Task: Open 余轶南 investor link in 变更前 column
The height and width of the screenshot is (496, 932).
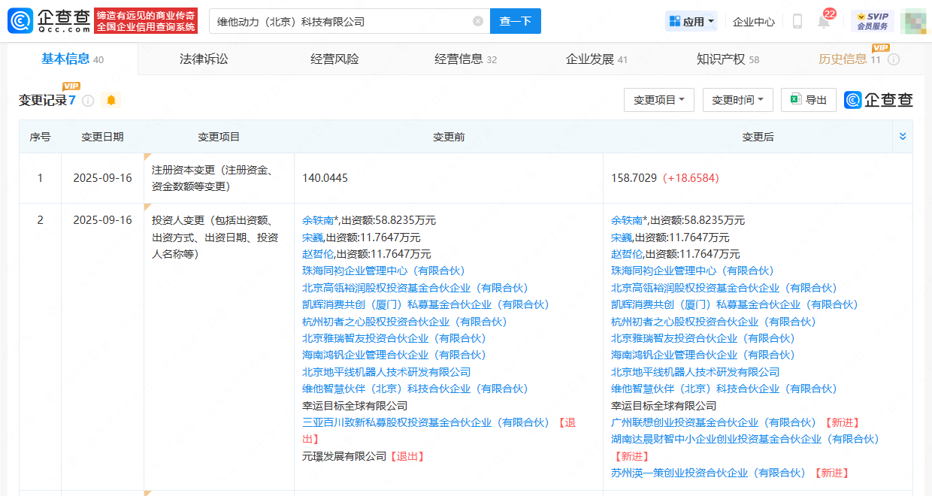Action: 318,220
